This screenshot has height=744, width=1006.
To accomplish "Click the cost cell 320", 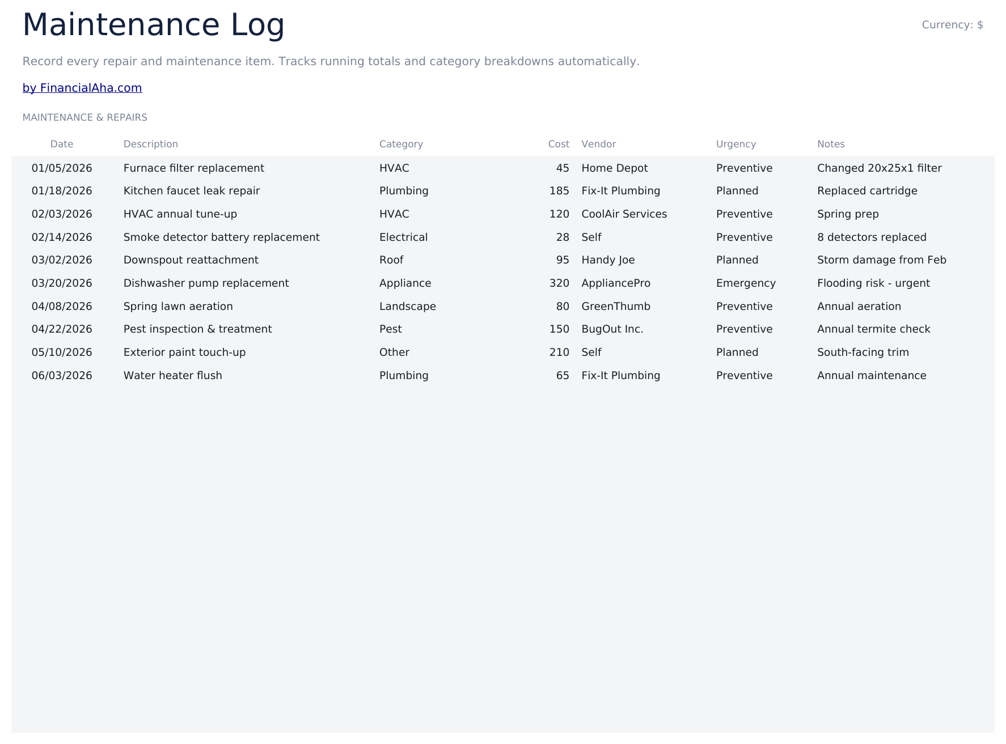I will (x=559, y=283).
